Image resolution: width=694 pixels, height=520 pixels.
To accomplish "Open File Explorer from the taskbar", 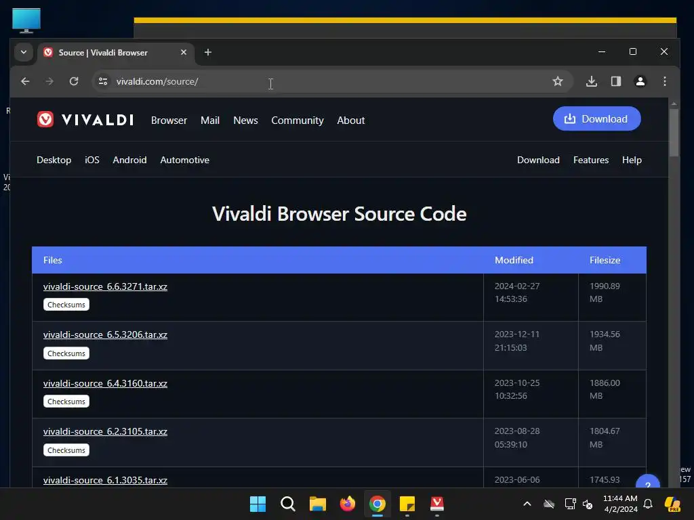I will pos(317,504).
